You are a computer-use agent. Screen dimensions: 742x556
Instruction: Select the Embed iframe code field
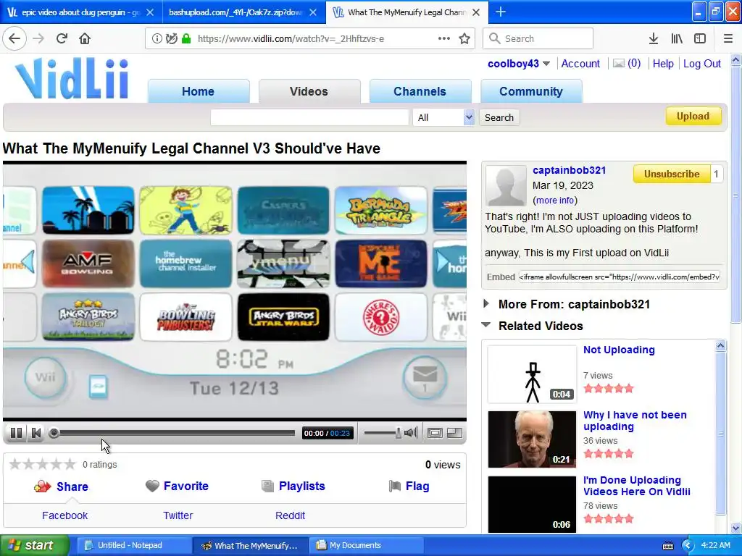coord(620,277)
